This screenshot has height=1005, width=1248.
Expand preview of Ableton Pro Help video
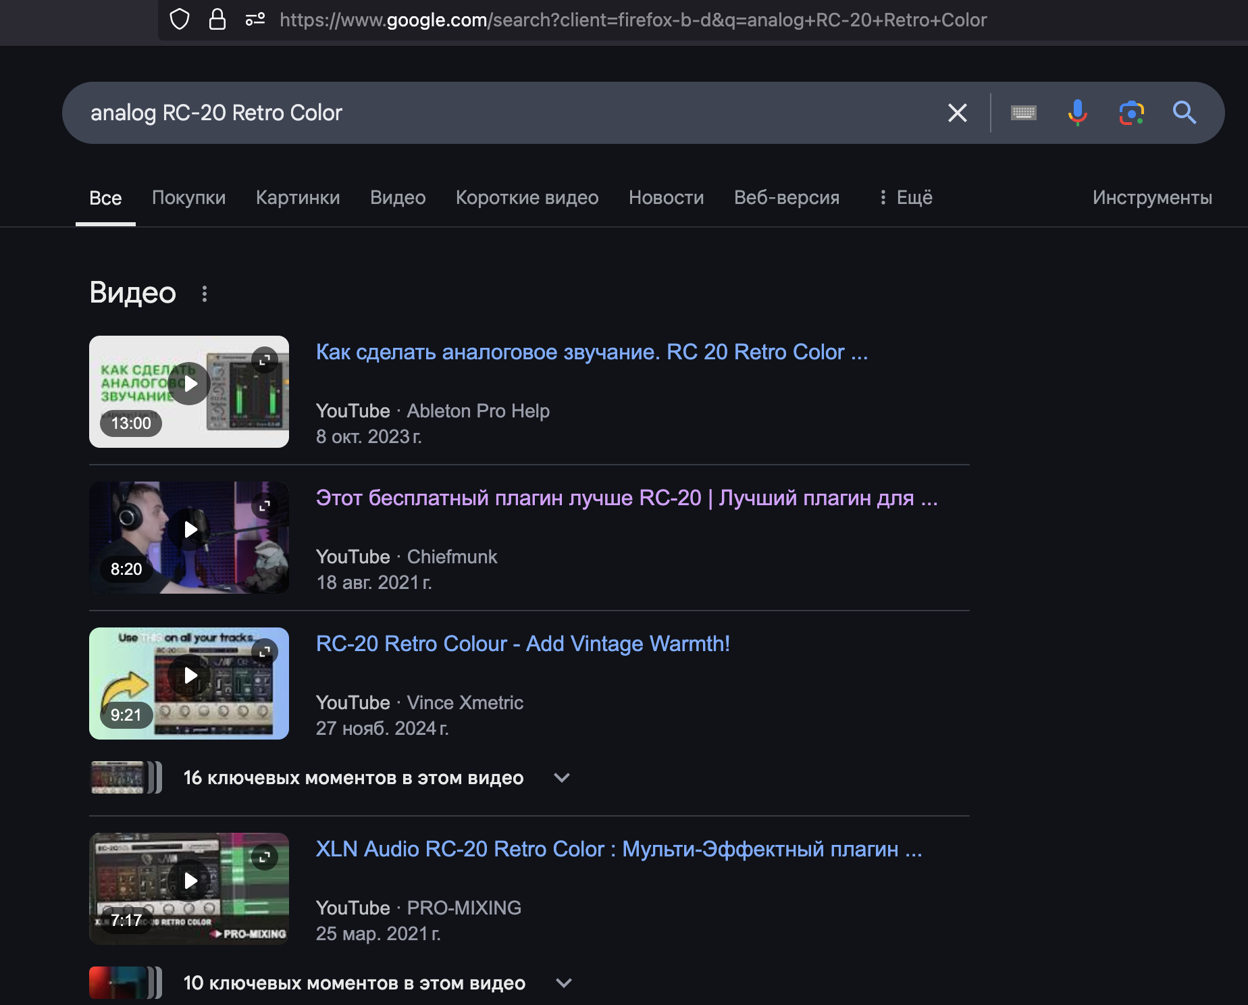tap(265, 359)
